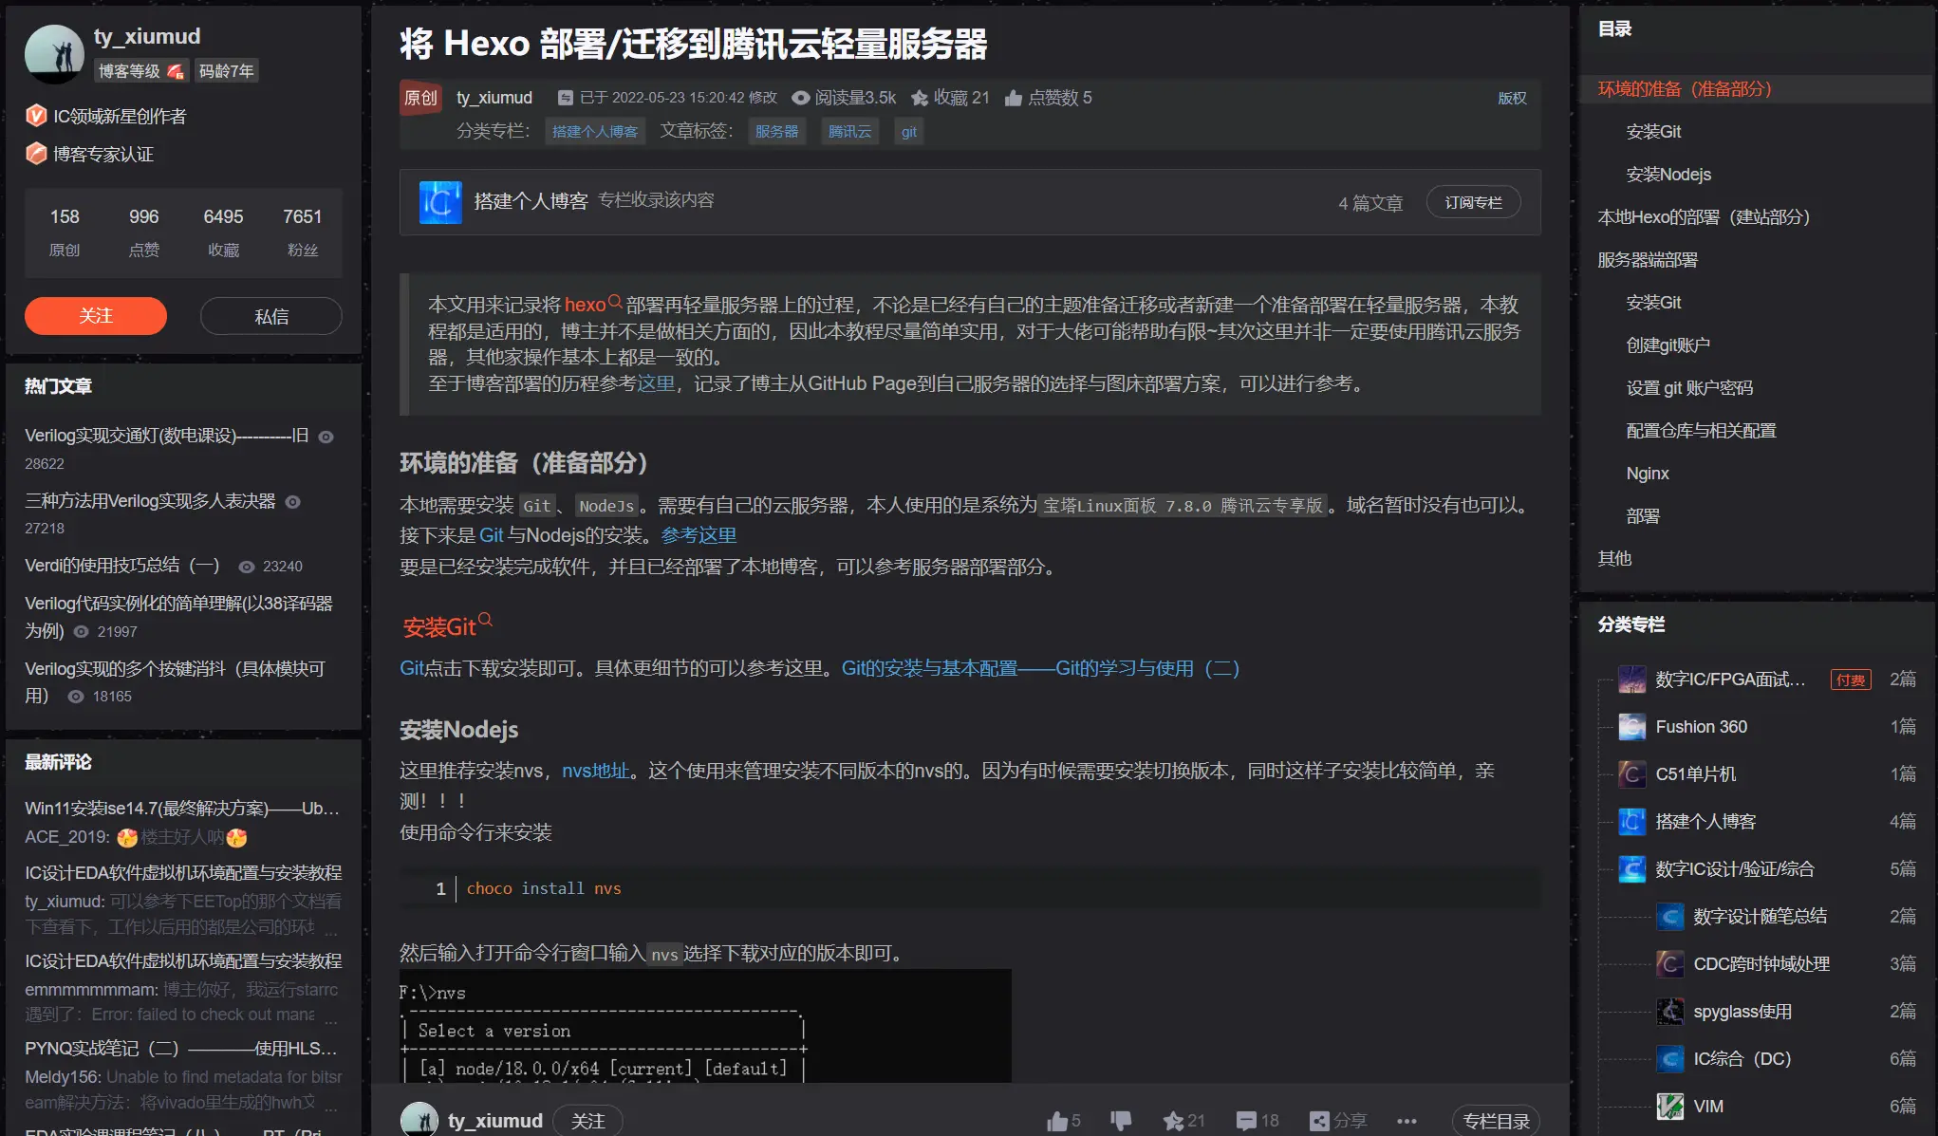Select Nginx entry in the table of contents
The width and height of the screenshot is (1938, 1136).
[1647, 474]
